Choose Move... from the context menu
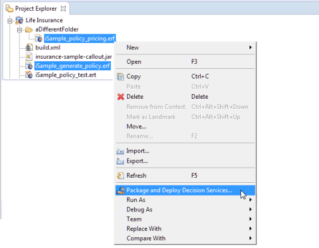 click(185, 127)
